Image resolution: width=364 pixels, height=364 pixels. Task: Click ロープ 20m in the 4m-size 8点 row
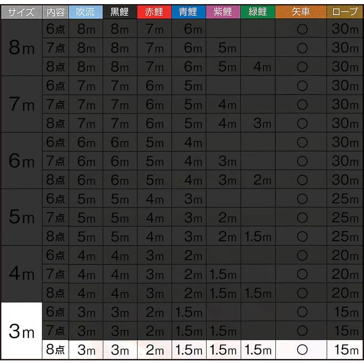tap(345, 293)
